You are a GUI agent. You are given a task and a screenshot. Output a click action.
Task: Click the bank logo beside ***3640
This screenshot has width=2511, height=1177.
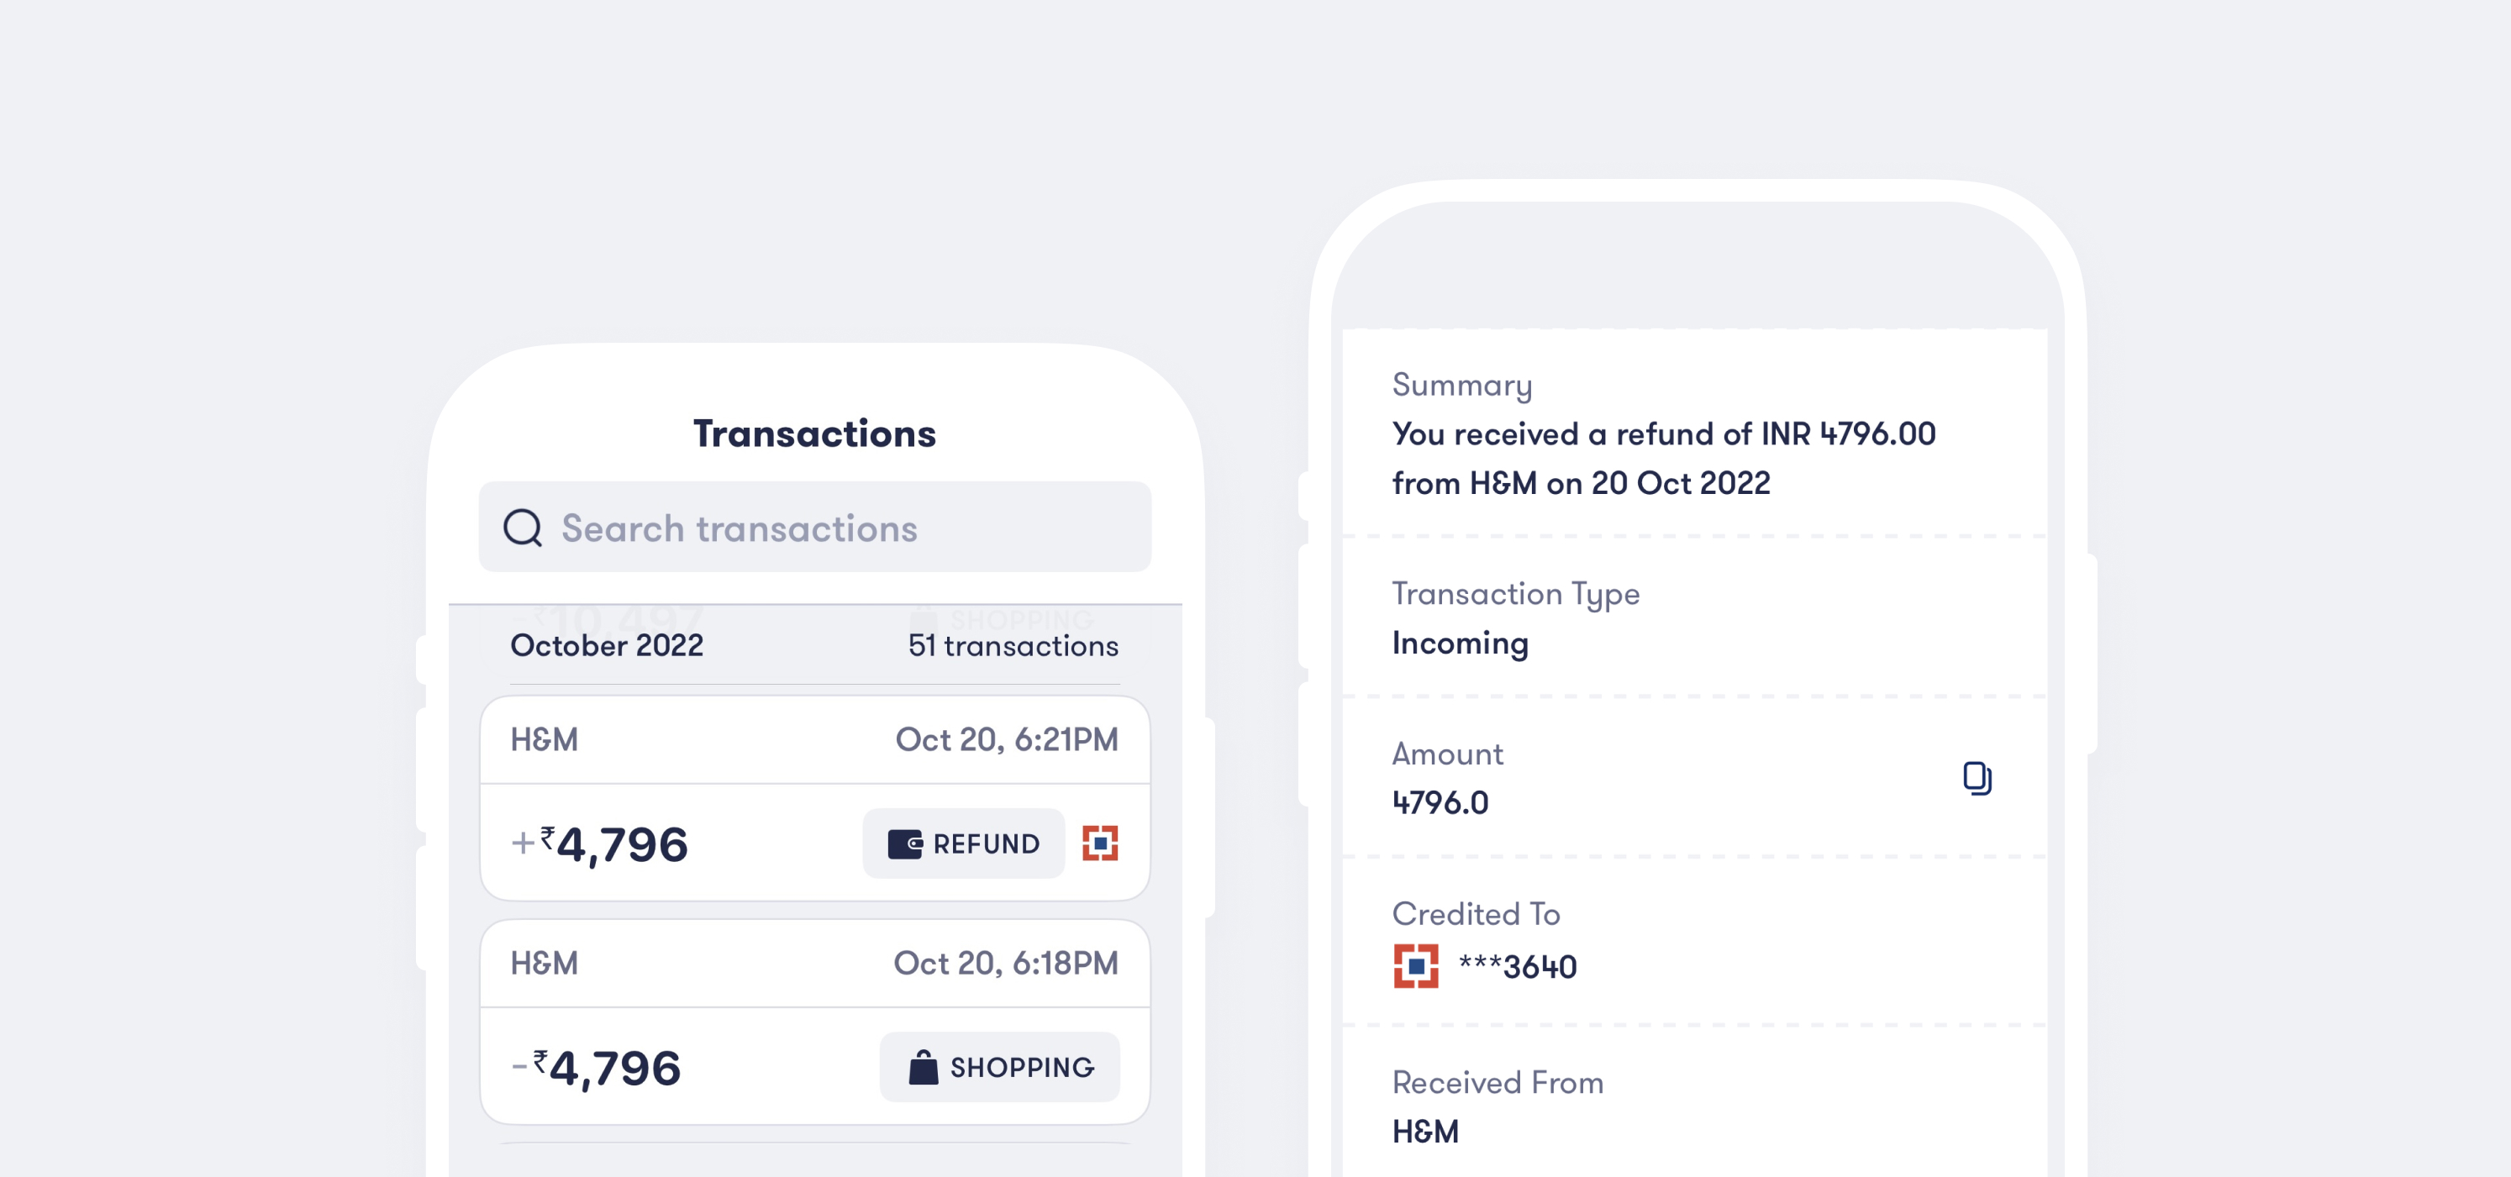pos(1415,965)
